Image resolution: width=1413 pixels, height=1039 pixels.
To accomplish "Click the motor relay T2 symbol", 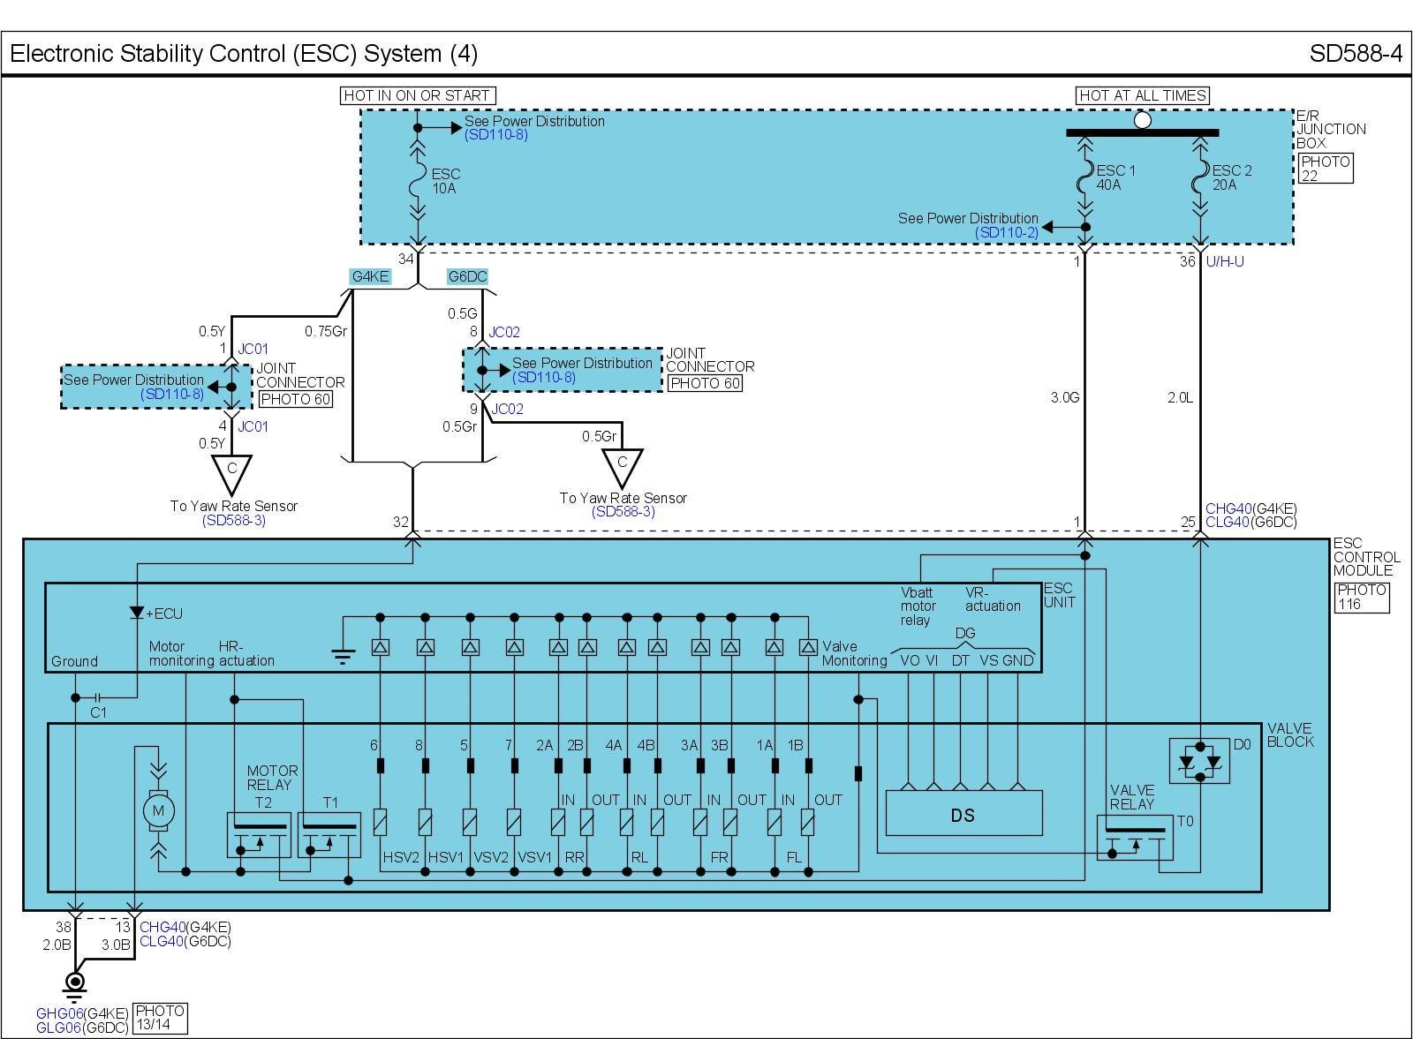I will pos(259,834).
